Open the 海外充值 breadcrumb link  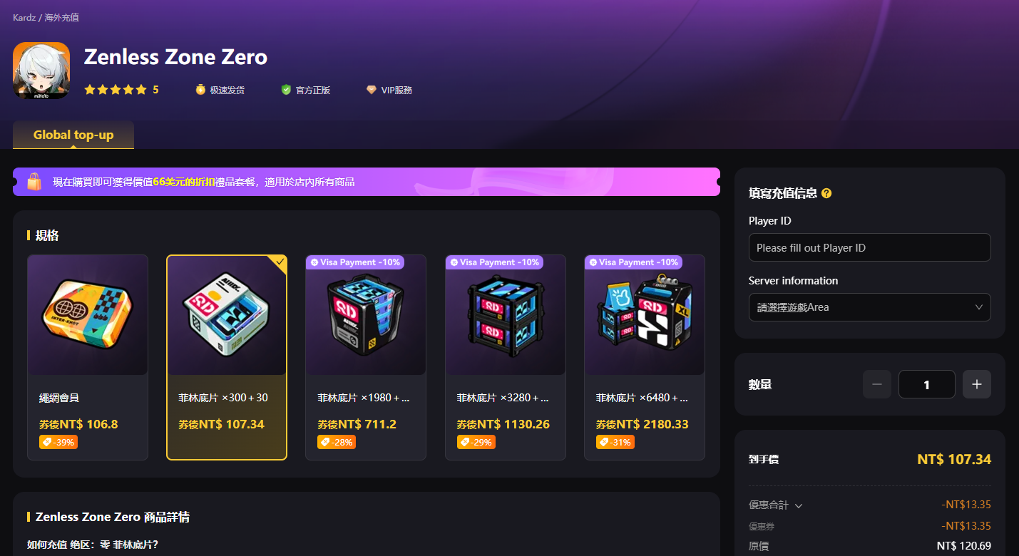click(62, 17)
